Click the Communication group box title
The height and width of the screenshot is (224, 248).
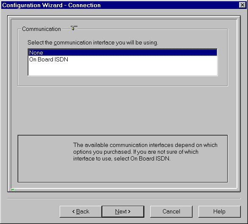pyautogui.click(x=41, y=29)
